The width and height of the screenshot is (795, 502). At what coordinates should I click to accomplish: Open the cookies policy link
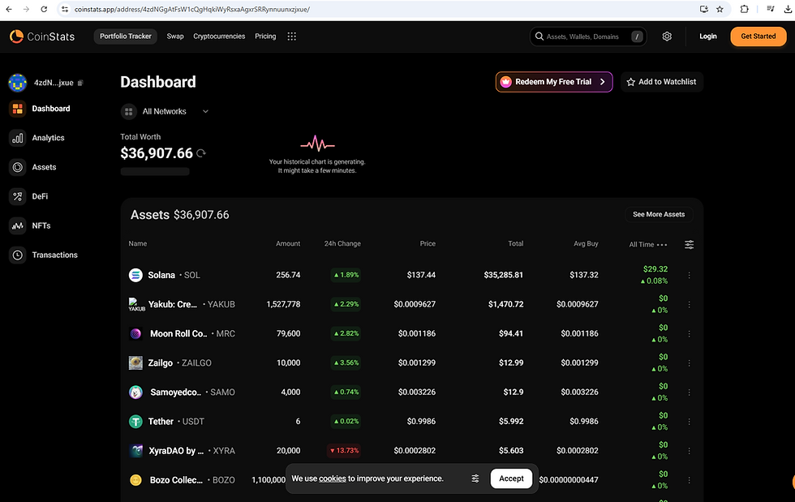point(332,478)
